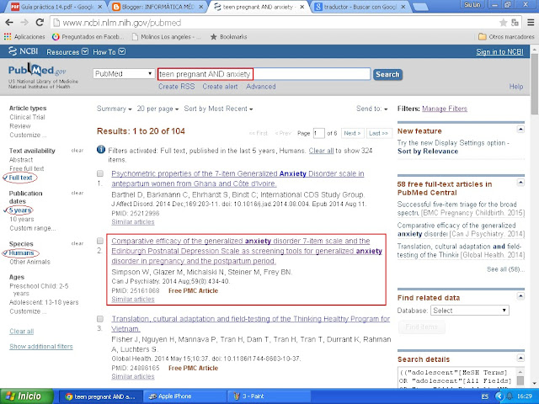Jump to Last results page
The height and width of the screenshot is (404, 539).
378,133
